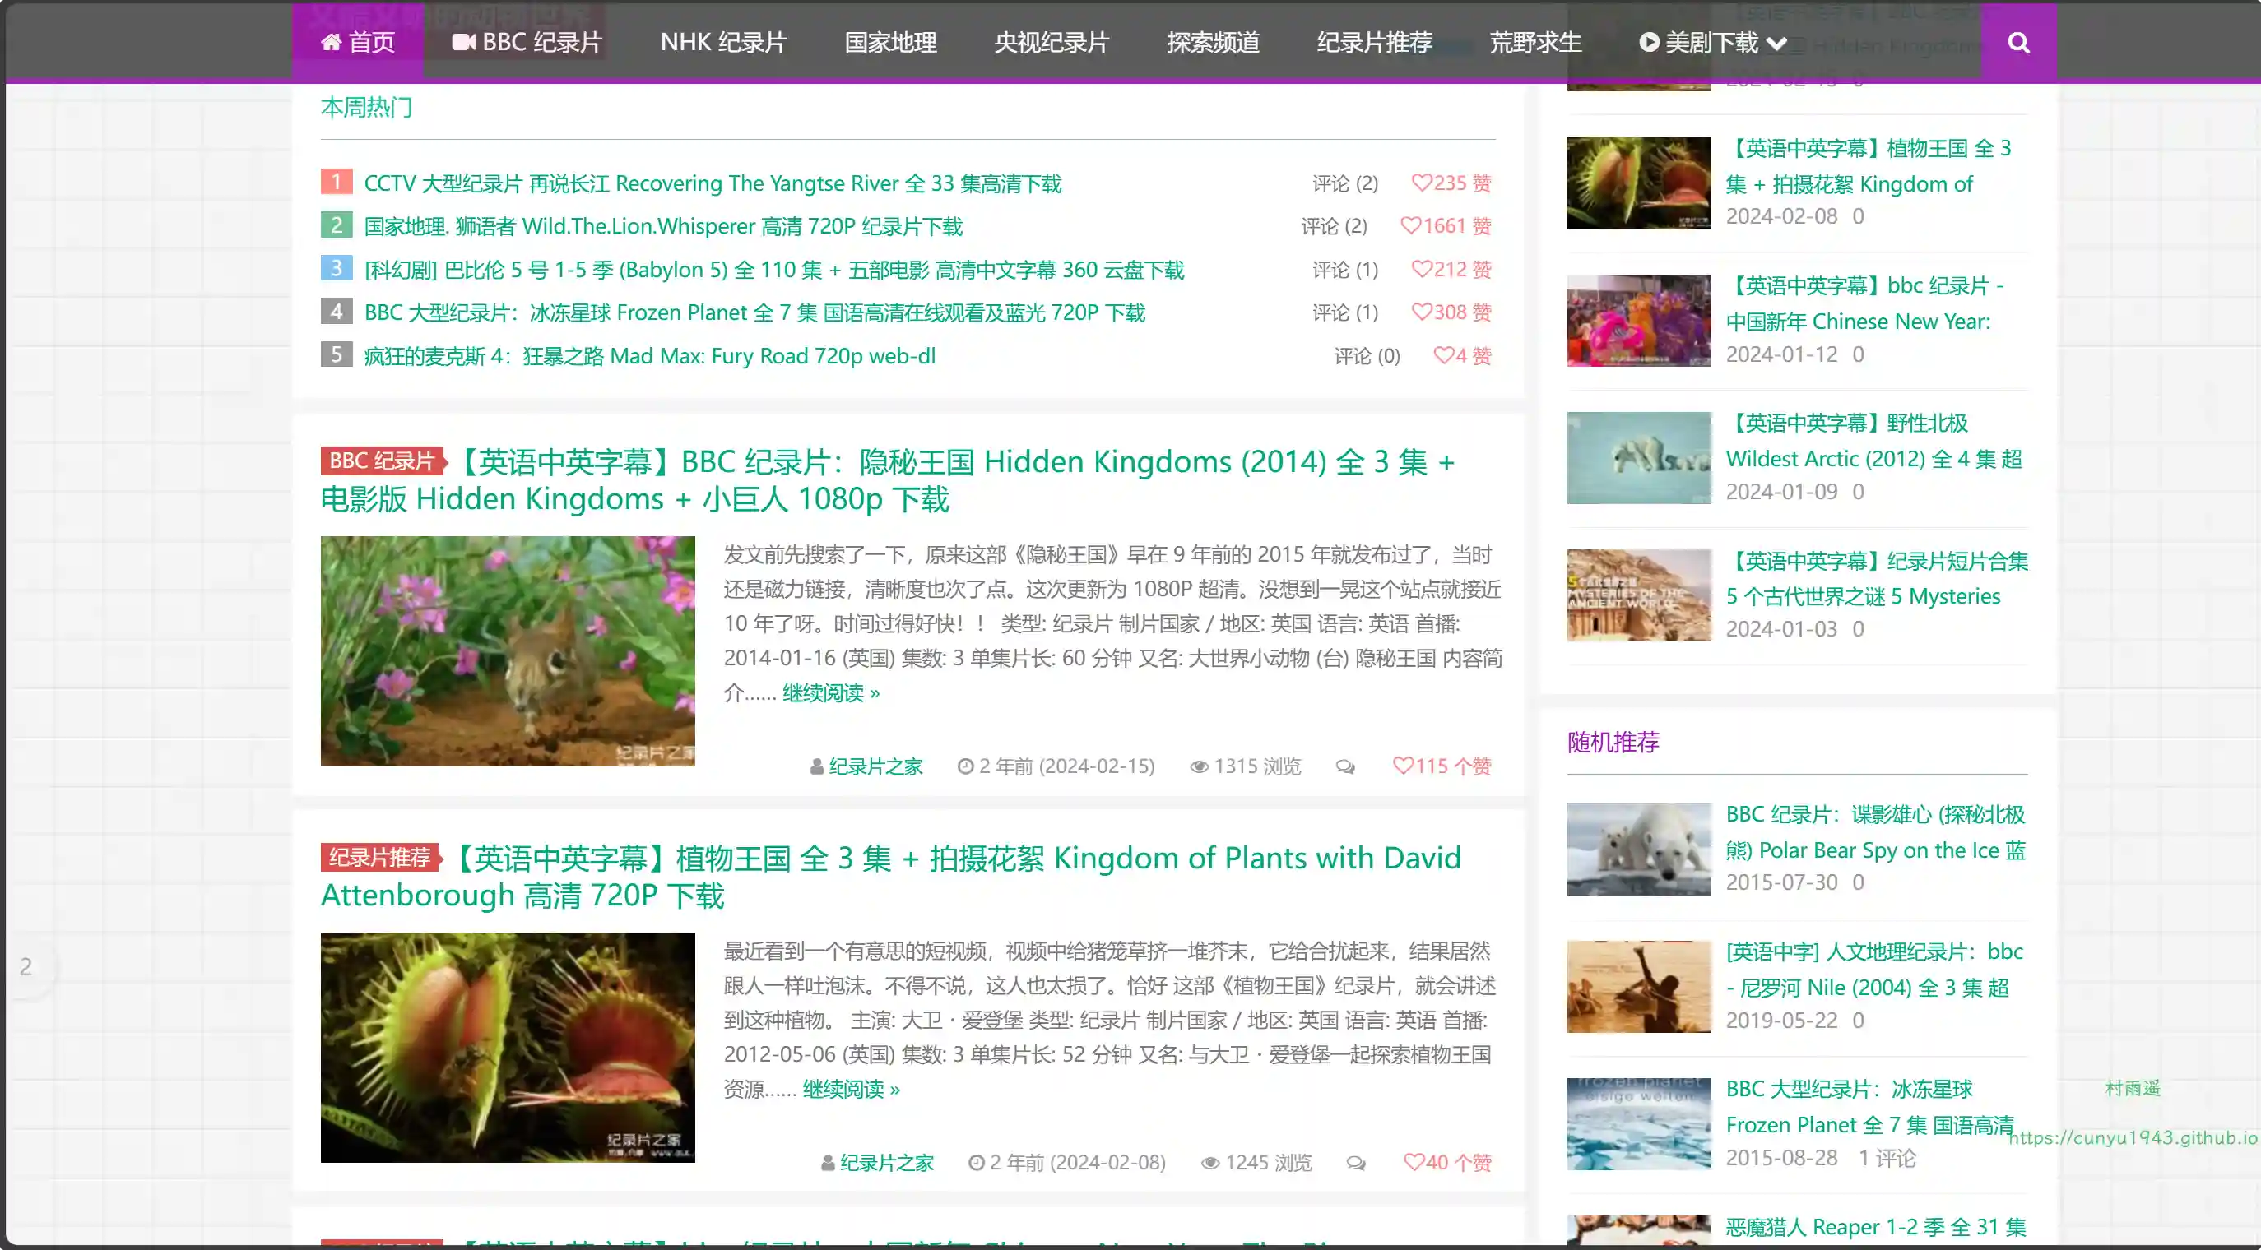
Task: Open the polar bear thumbnail in 随机推荐
Action: tap(1638, 848)
